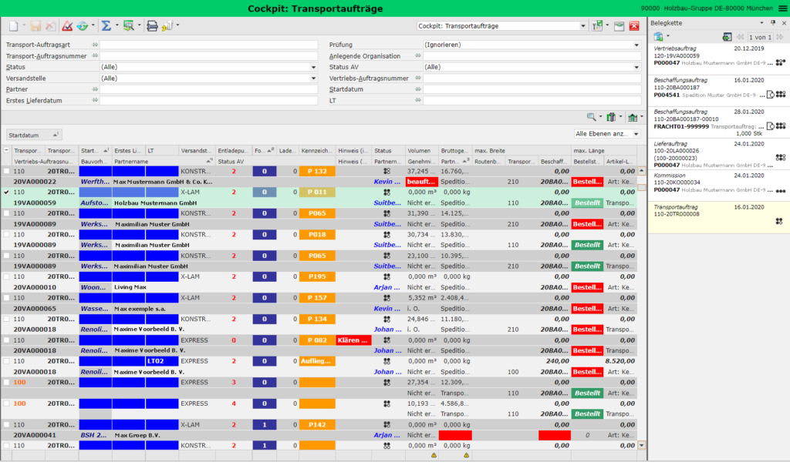Click the Sigma sum icon
Viewport: 790px width, 462px height.
tap(106, 26)
